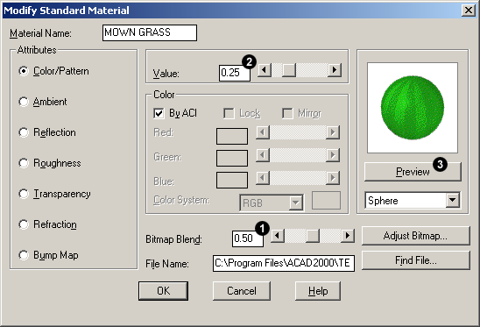Click the Find File button
The width and height of the screenshot is (480, 327).
415,260
